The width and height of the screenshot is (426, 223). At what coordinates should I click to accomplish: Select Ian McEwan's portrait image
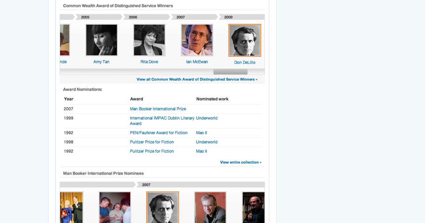[197, 40]
